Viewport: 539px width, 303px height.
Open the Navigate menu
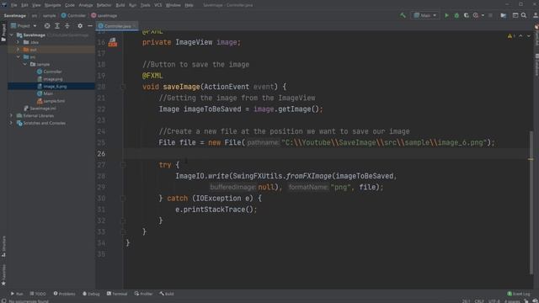(x=52, y=5)
